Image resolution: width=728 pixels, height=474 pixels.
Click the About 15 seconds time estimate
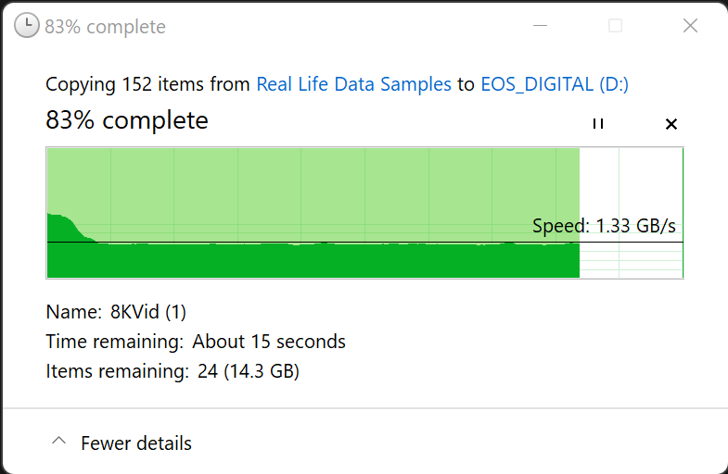click(269, 342)
